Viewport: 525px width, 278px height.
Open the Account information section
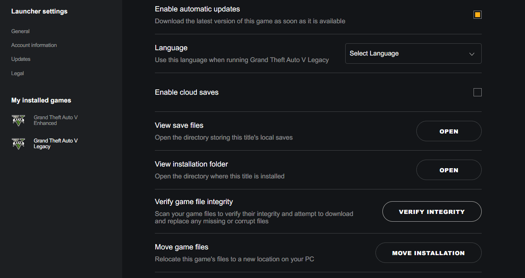tap(34, 45)
